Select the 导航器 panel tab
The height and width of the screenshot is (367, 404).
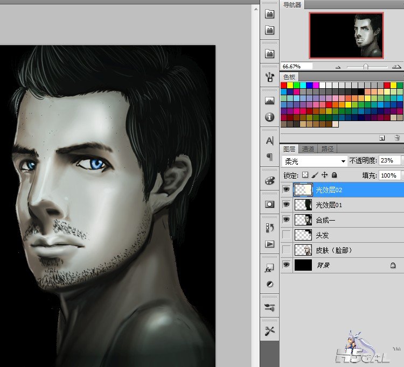pos(292,5)
